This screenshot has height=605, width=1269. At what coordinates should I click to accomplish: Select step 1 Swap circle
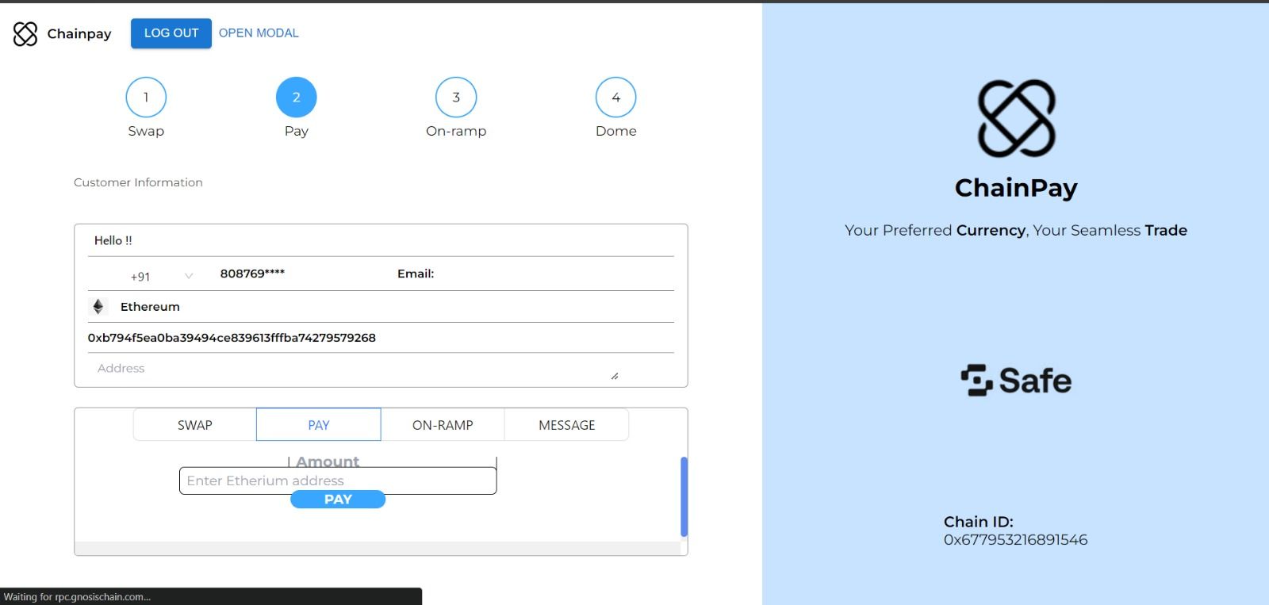tap(146, 98)
